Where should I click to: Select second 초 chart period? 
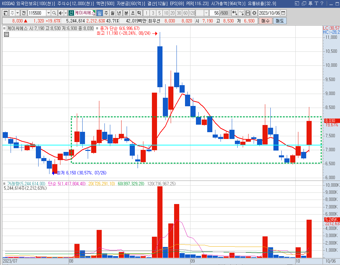(133, 13)
